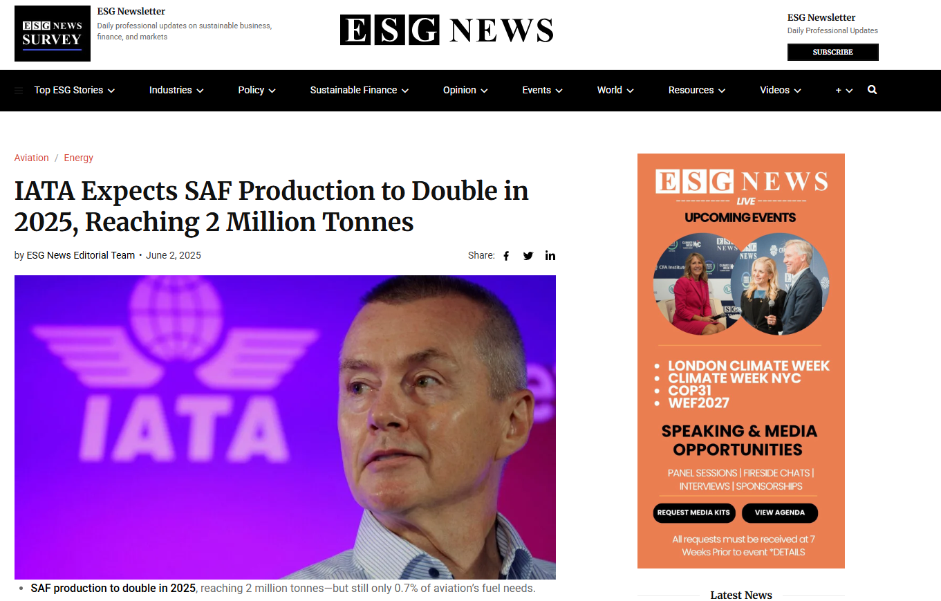Expand the Policy dropdown
Image resolution: width=941 pixels, height=601 pixels.
(257, 90)
